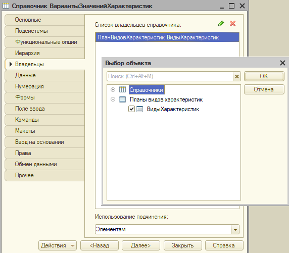Viewport: 289px width, 253px height.
Task: Go to the Данные tab
Action: pos(45,75)
